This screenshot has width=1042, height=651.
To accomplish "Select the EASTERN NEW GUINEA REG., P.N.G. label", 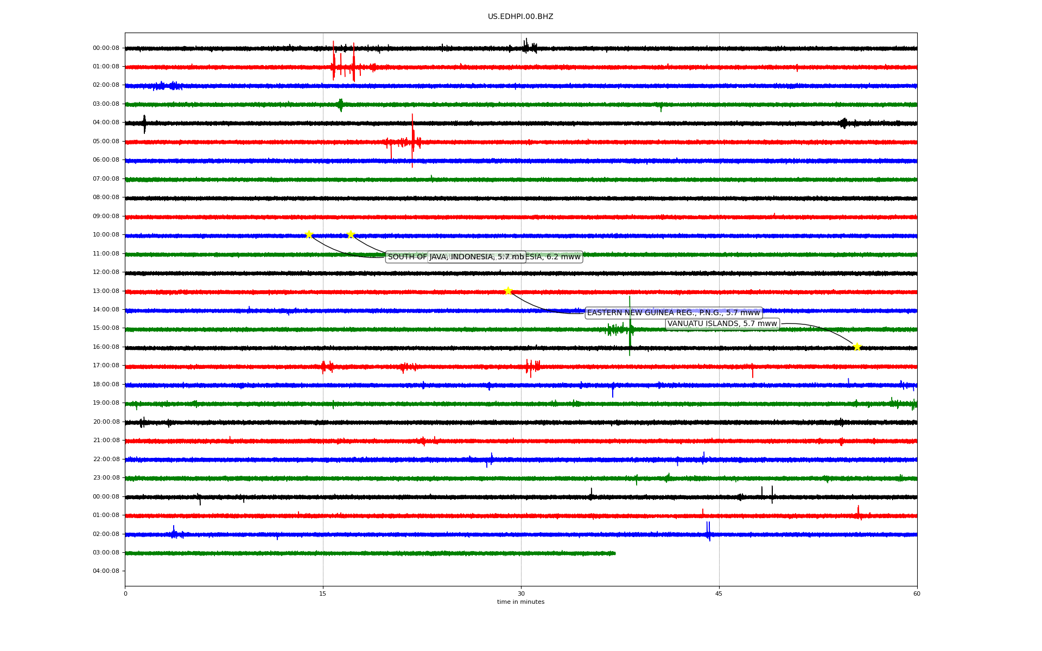I will coord(674,313).
